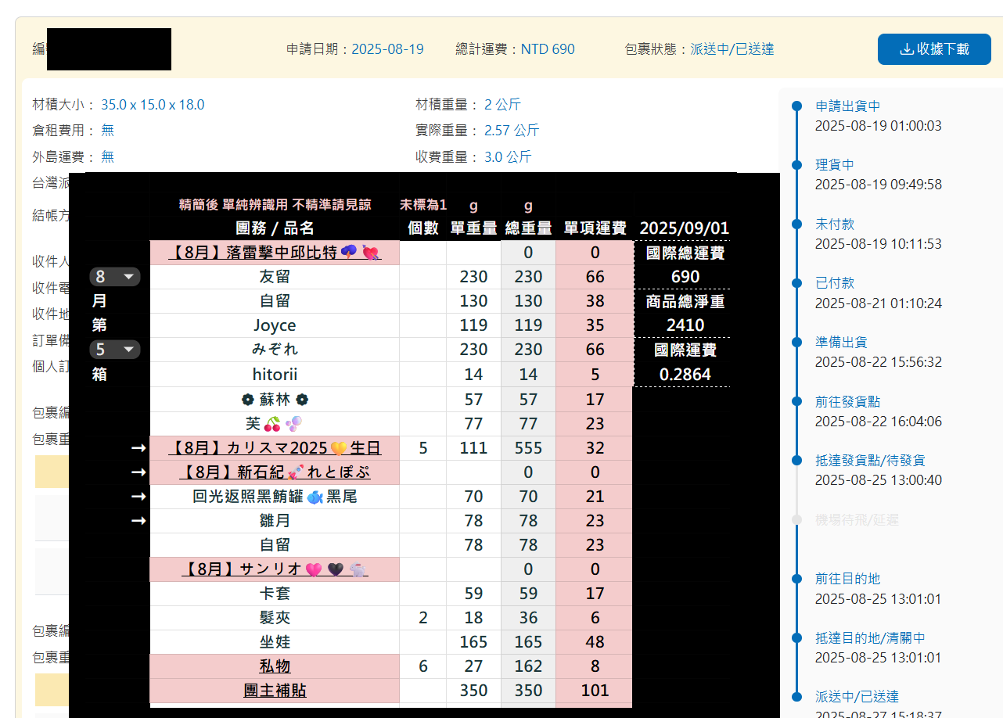
Task: Select the 國際總運費 690 cell
Action: click(685, 277)
